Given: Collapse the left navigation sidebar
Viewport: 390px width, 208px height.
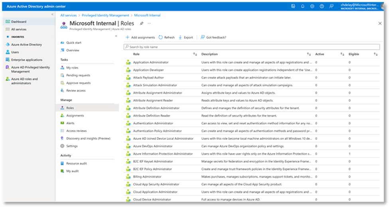Looking at the screenshot, I should pyautogui.click(x=52, y=15).
